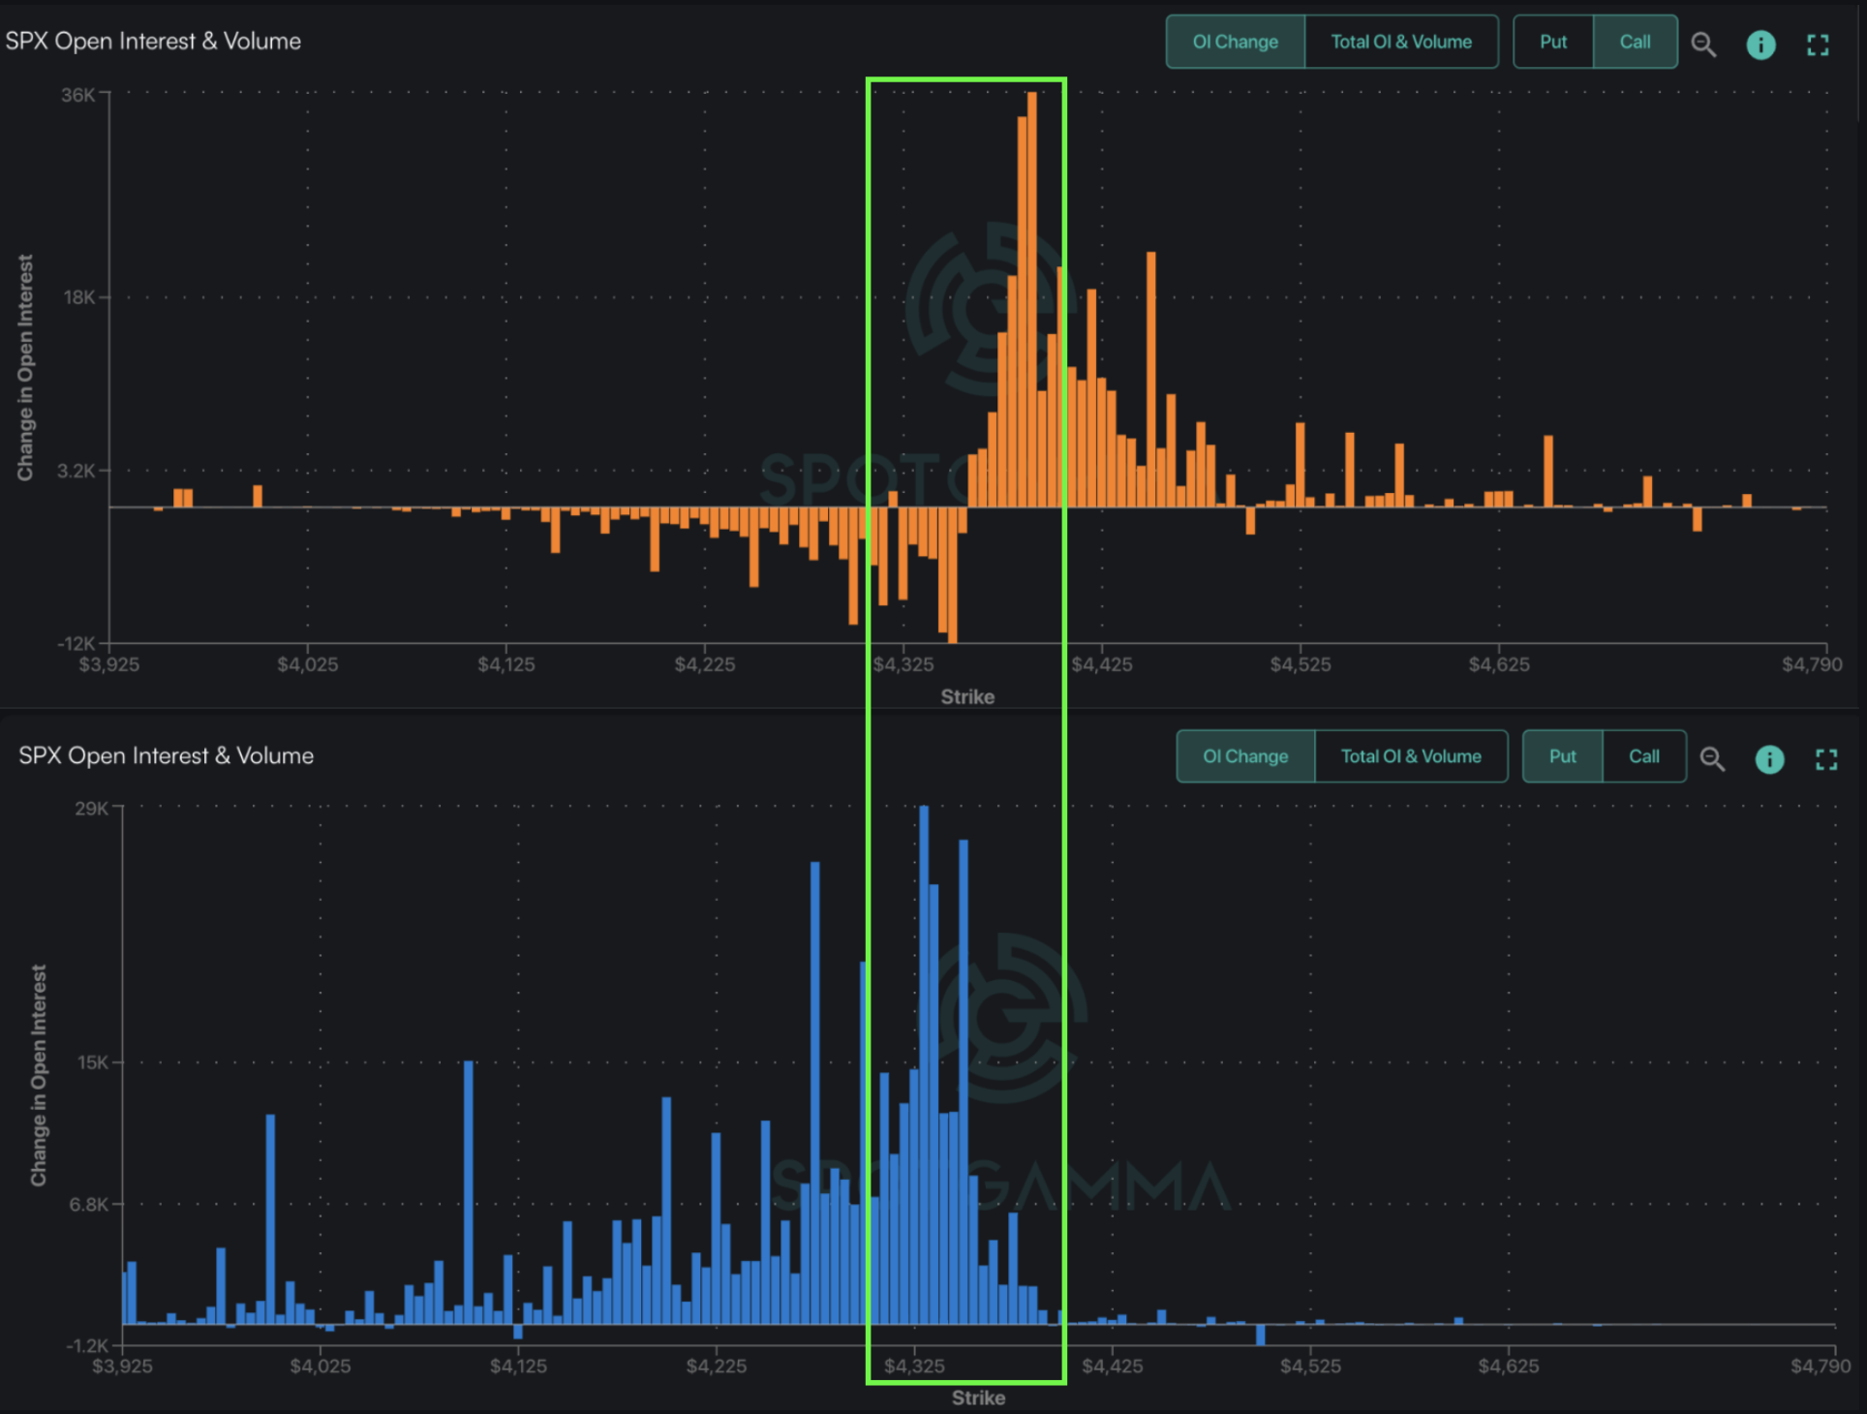Click the 36K axis label on top chart
This screenshot has width=1867, height=1414.
[x=77, y=95]
